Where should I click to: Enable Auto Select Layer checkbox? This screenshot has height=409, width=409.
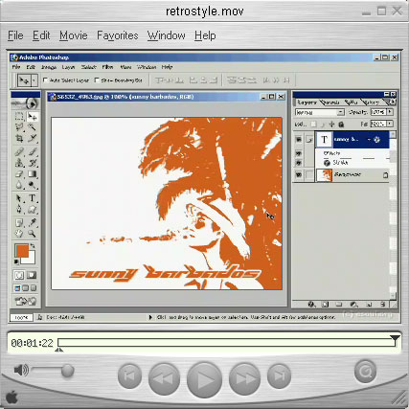tap(45, 80)
